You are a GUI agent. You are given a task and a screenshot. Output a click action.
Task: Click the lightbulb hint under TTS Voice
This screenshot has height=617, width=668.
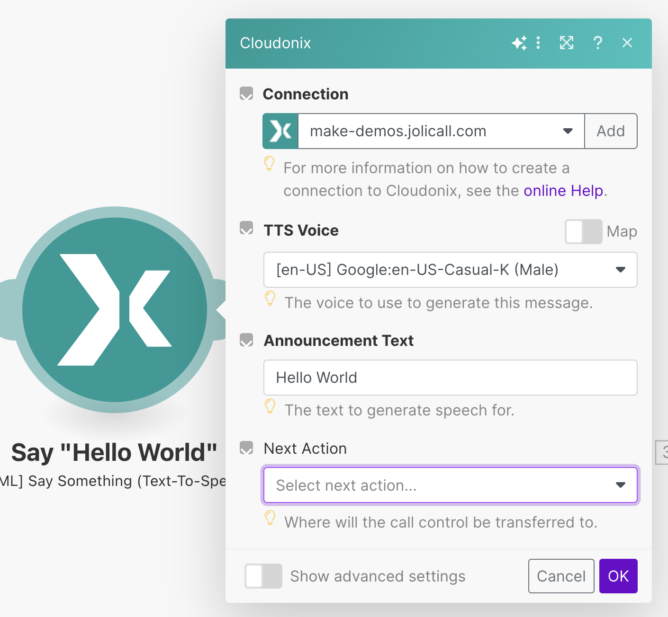[270, 299]
